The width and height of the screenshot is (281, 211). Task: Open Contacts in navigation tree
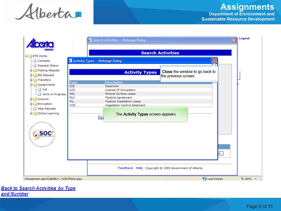click(44, 61)
